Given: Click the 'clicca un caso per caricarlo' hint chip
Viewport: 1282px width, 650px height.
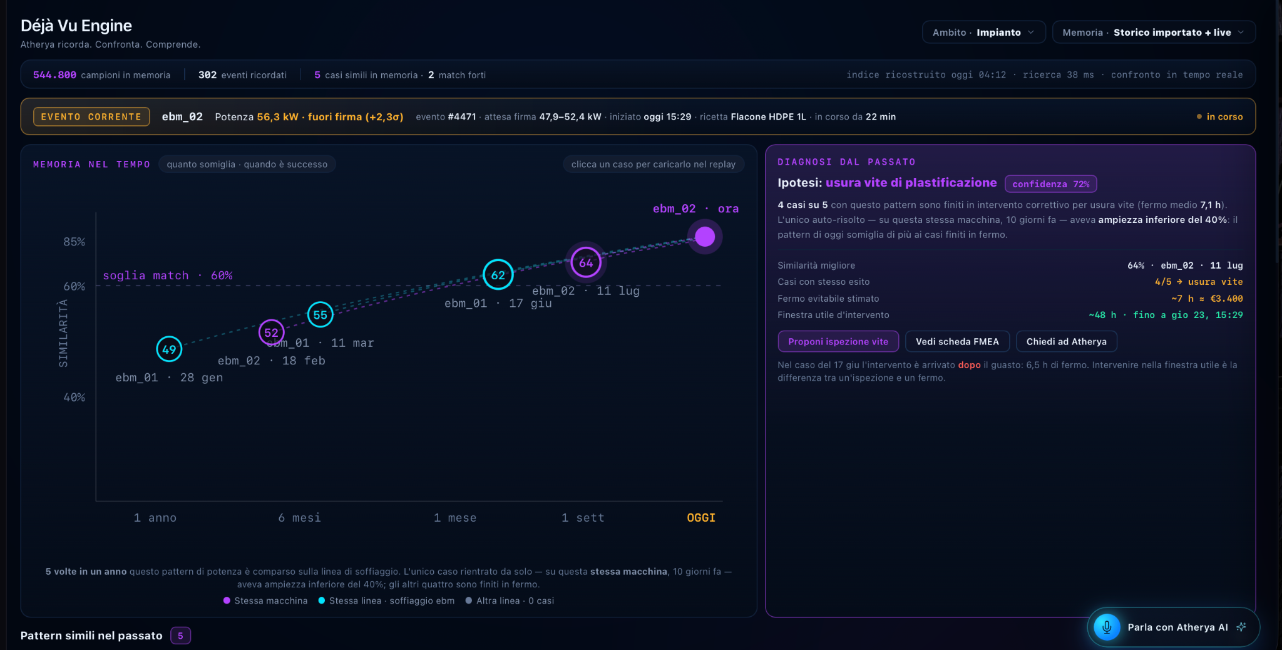Looking at the screenshot, I should tap(654, 164).
